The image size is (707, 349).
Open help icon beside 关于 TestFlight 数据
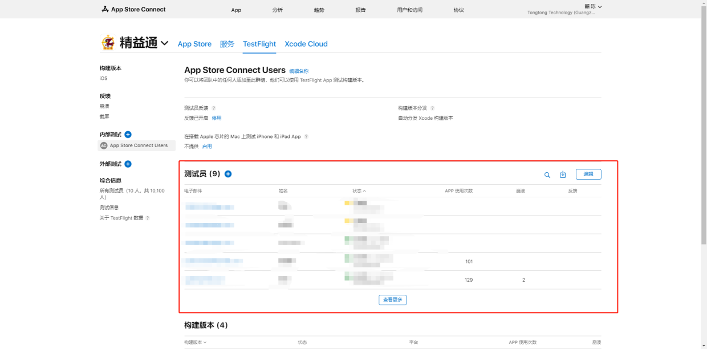148,218
